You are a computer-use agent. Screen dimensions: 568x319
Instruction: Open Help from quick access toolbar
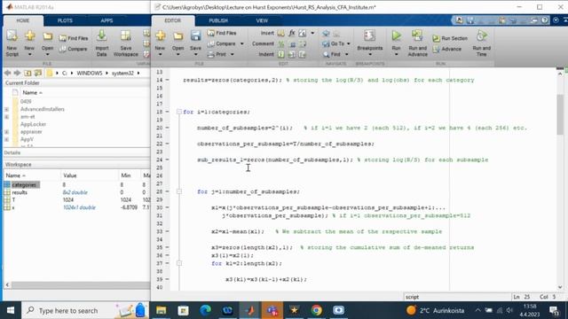pos(545,20)
